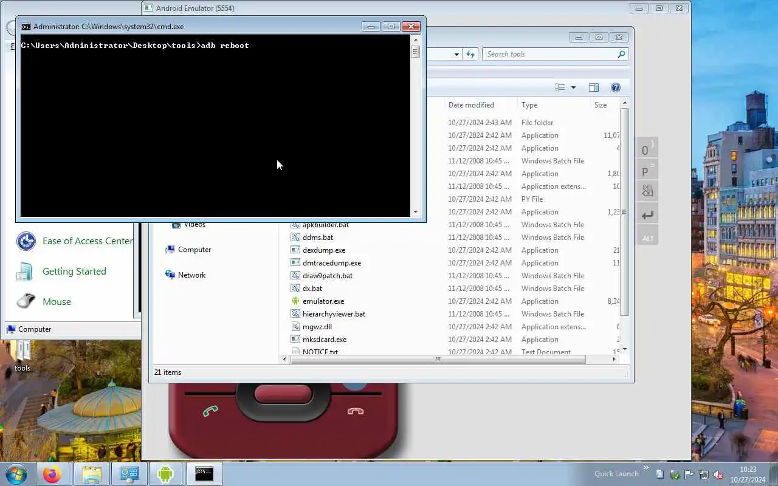Open the Getting Started link
The image size is (778, 486).
pos(74,272)
